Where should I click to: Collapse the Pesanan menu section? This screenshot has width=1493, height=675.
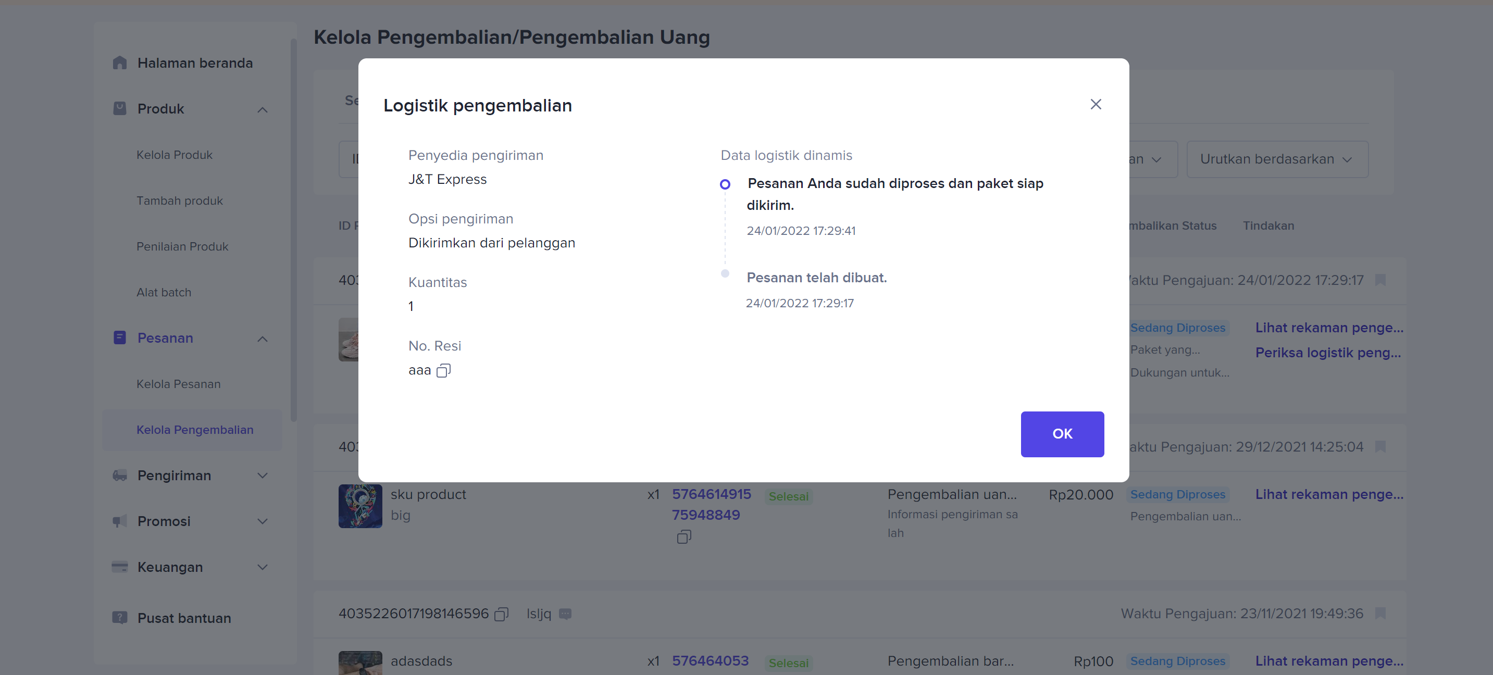click(263, 339)
